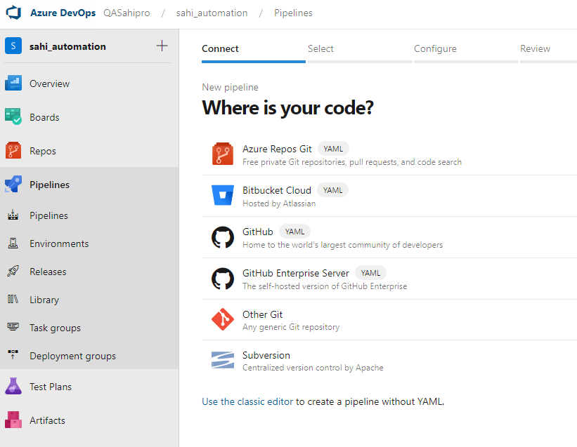577x447 pixels.
Task: Select the Azure Repos Git icon
Action: 222,154
